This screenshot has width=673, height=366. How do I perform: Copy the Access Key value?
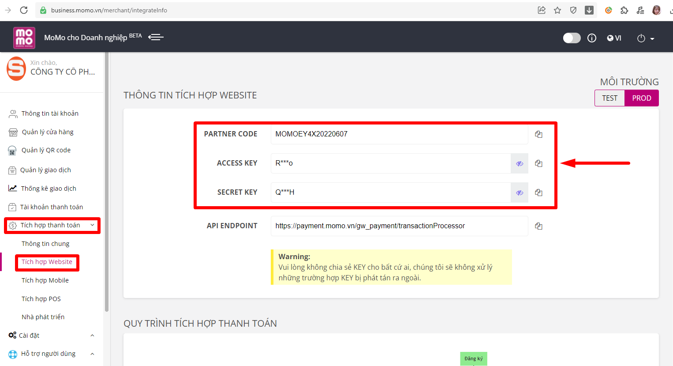click(x=538, y=163)
